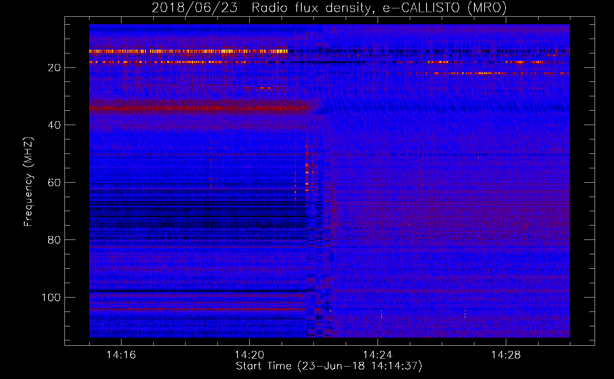Viewport: 614px width, 379px height.
Task: Click the 14:24 time tick label
Action: pos(378,355)
